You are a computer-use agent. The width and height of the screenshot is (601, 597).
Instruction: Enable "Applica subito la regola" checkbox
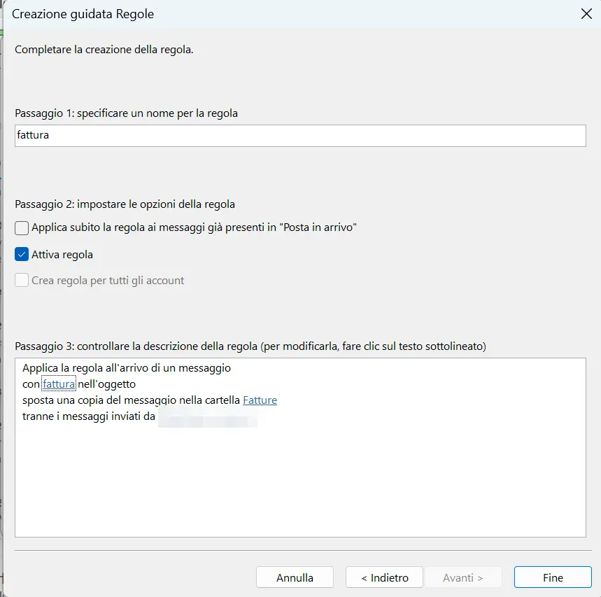point(21,227)
